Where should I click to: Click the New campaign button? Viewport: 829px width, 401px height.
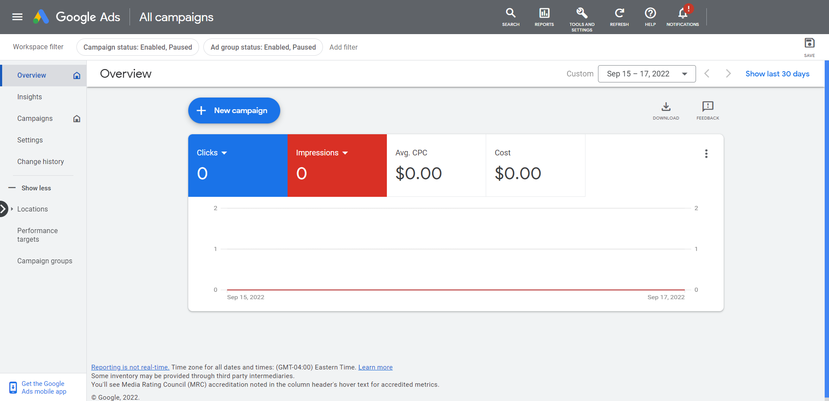pyautogui.click(x=234, y=111)
